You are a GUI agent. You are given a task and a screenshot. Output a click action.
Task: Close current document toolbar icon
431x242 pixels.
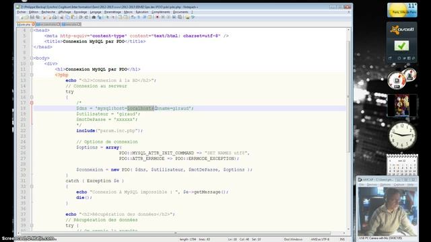[44, 17]
